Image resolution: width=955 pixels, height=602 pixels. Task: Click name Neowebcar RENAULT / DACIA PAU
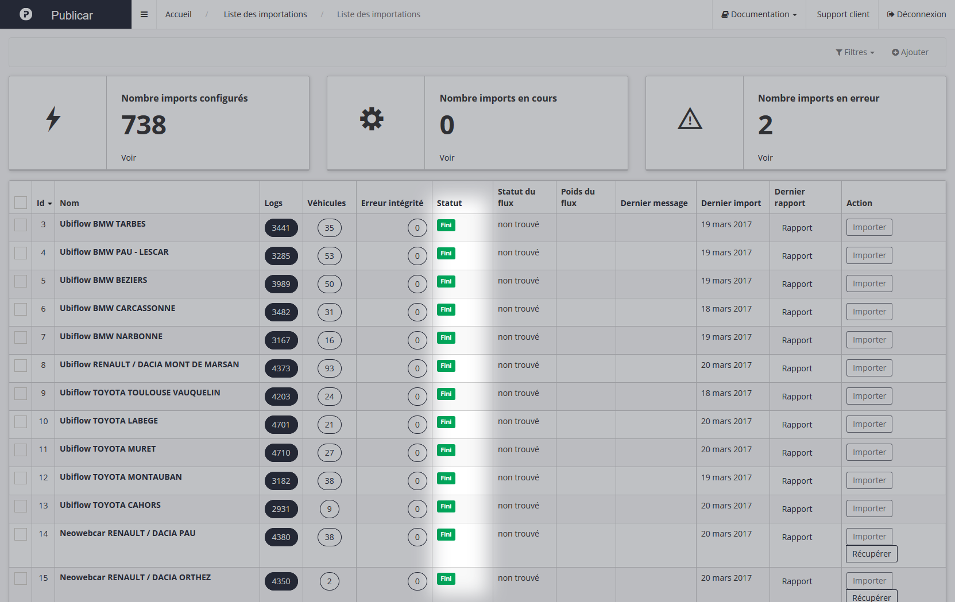(x=127, y=533)
